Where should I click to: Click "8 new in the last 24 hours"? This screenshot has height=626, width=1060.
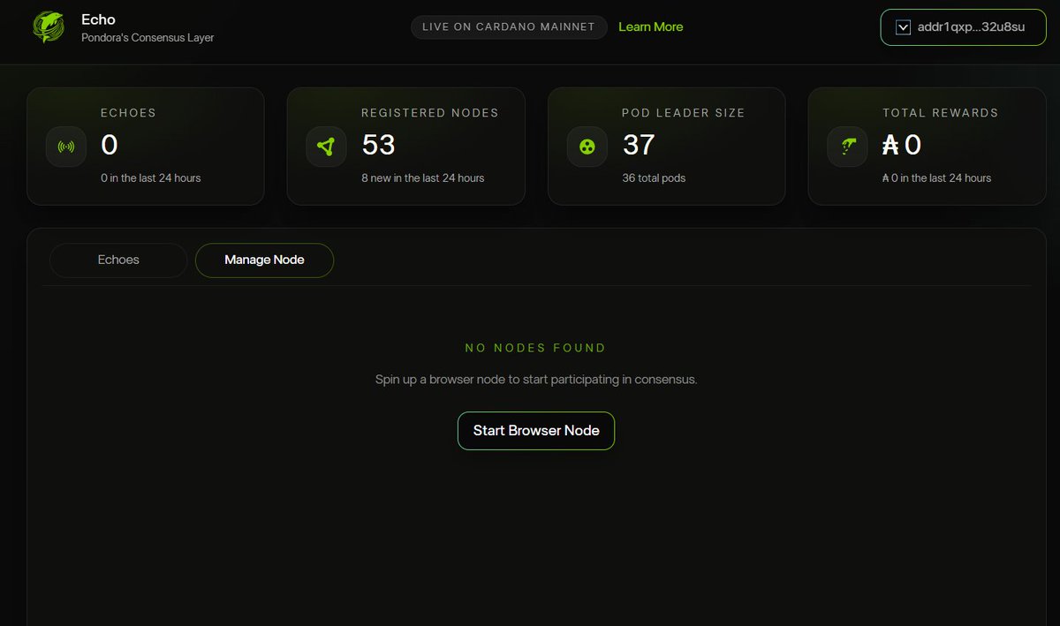click(x=423, y=178)
